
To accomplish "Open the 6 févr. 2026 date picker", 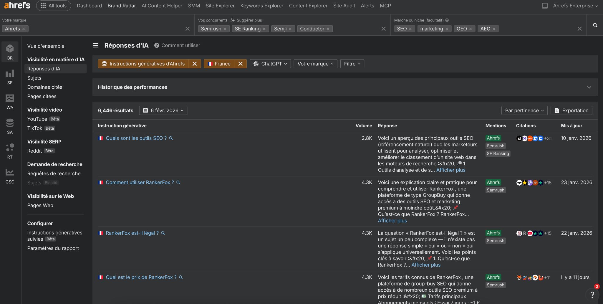I will click(x=163, y=110).
